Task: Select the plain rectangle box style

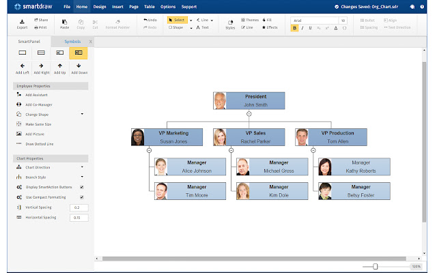Action: [x=23, y=53]
